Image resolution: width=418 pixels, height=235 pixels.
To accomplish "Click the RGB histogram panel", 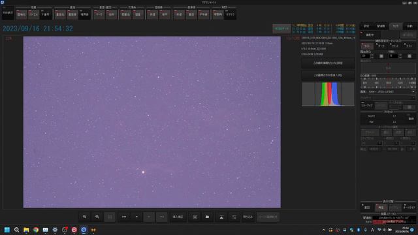I will [328, 94].
